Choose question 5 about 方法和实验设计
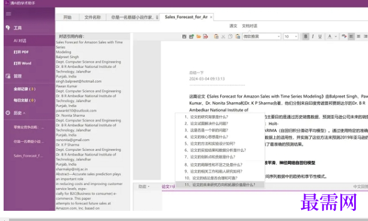Screen dimensions: 368x221 tap(220, 144)
